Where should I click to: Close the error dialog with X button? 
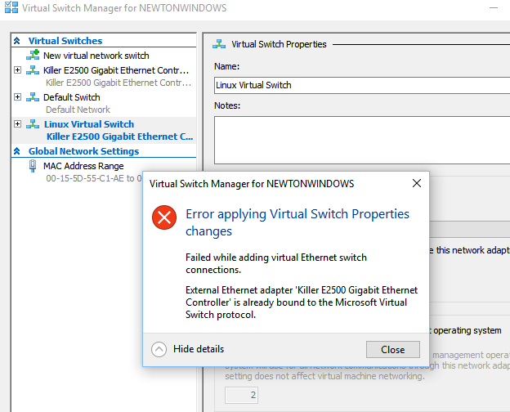416,184
